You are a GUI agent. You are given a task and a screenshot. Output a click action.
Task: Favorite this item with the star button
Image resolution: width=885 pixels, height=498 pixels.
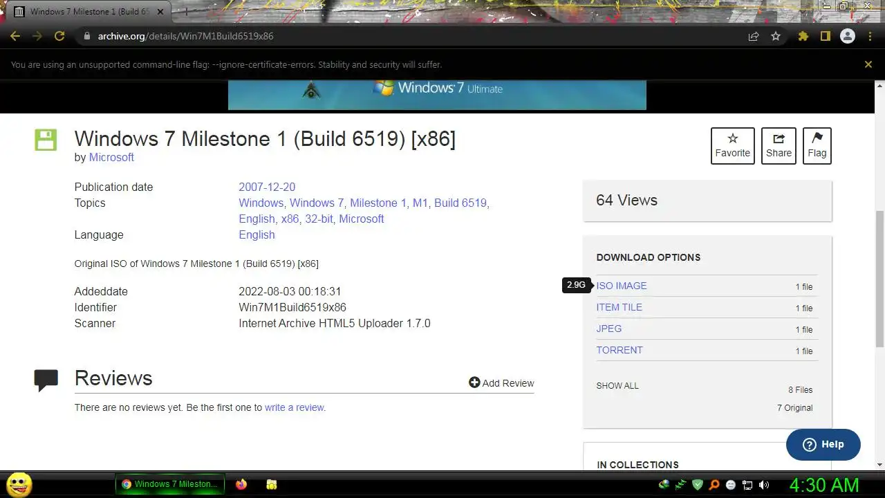[x=732, y=146]
